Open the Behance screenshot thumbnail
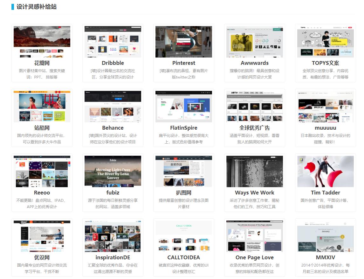 tap(113, 106)
